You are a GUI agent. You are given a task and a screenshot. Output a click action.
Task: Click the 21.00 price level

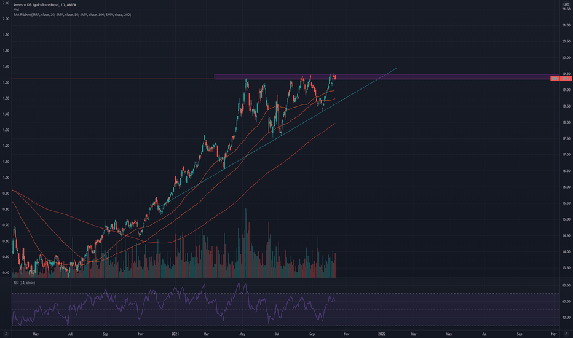point(566,25)
